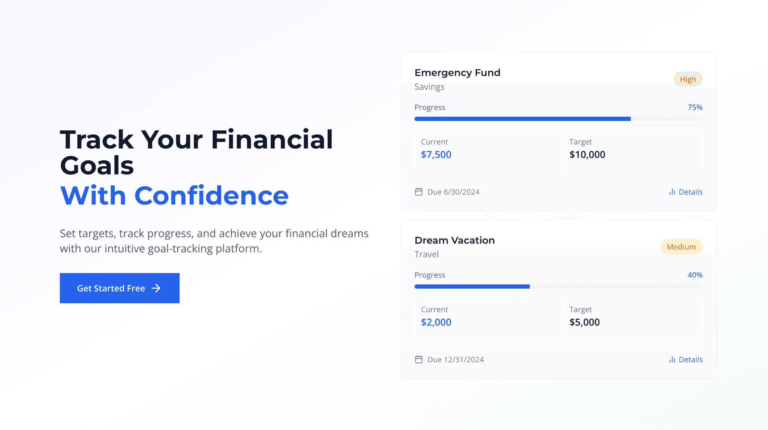Expand Emergency Fund Details section
The image size is (768, 430).
coord(686,191)
